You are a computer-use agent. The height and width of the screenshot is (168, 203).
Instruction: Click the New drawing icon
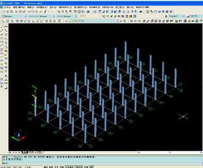click(x=4, y=12)
